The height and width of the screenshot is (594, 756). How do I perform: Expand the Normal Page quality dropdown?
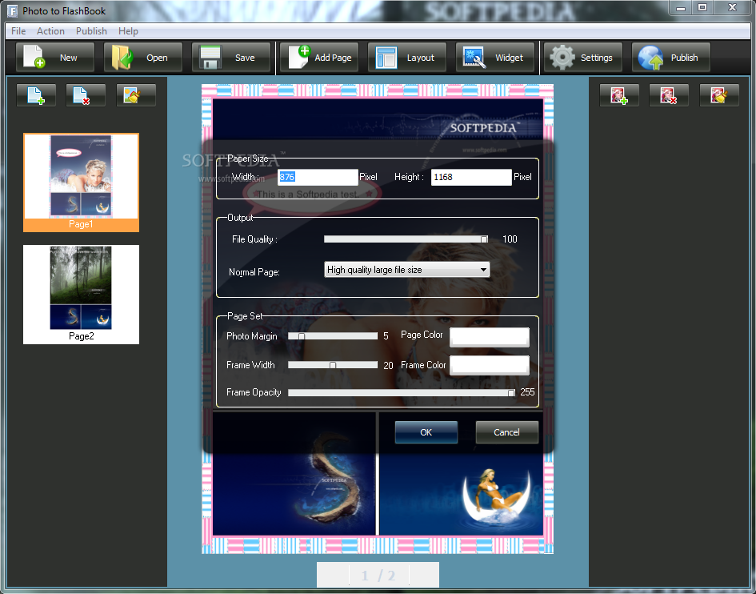point(407,270)
